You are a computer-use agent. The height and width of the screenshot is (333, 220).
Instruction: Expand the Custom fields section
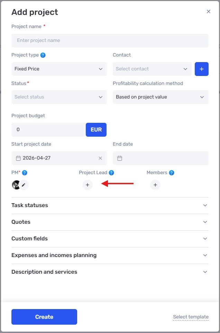pyautogui.click(x=110, y=239)
